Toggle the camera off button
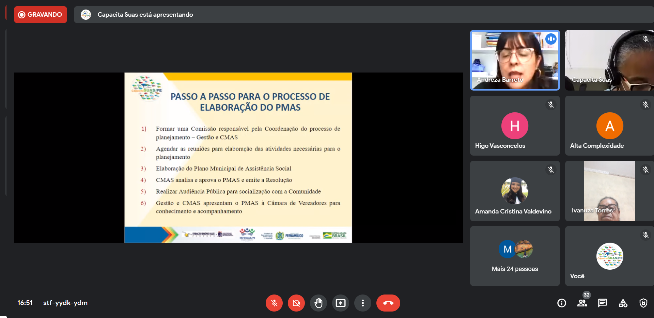Image resolution: width=654 pixels, height=318 pixels. [296, 303]
